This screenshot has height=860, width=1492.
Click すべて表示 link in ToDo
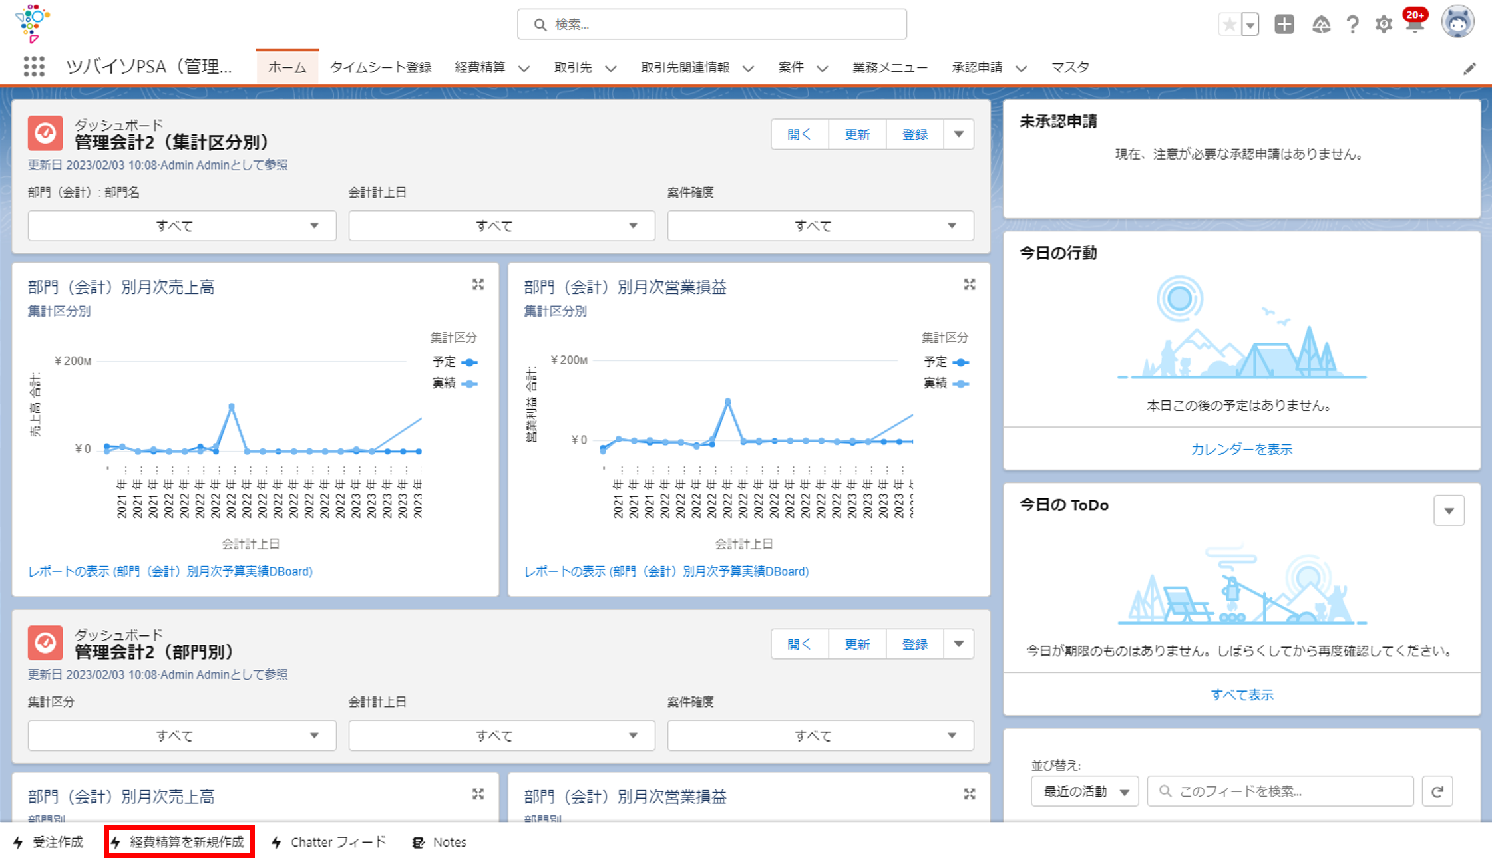click(x=1242, y=695)
